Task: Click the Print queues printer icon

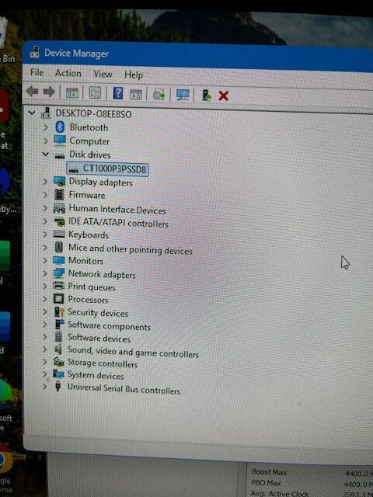Action: [x=59, y=286]
